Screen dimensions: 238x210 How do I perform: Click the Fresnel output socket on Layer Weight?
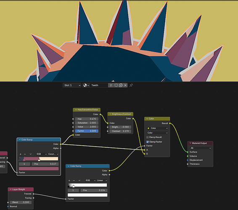coord(34,194)
